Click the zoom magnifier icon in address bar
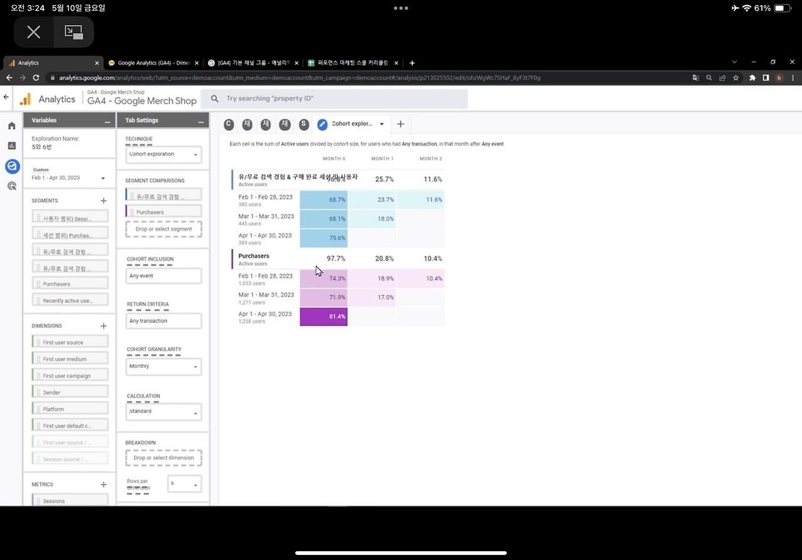The height and width of the screenshot is (560, 802). tap(709, 78)
